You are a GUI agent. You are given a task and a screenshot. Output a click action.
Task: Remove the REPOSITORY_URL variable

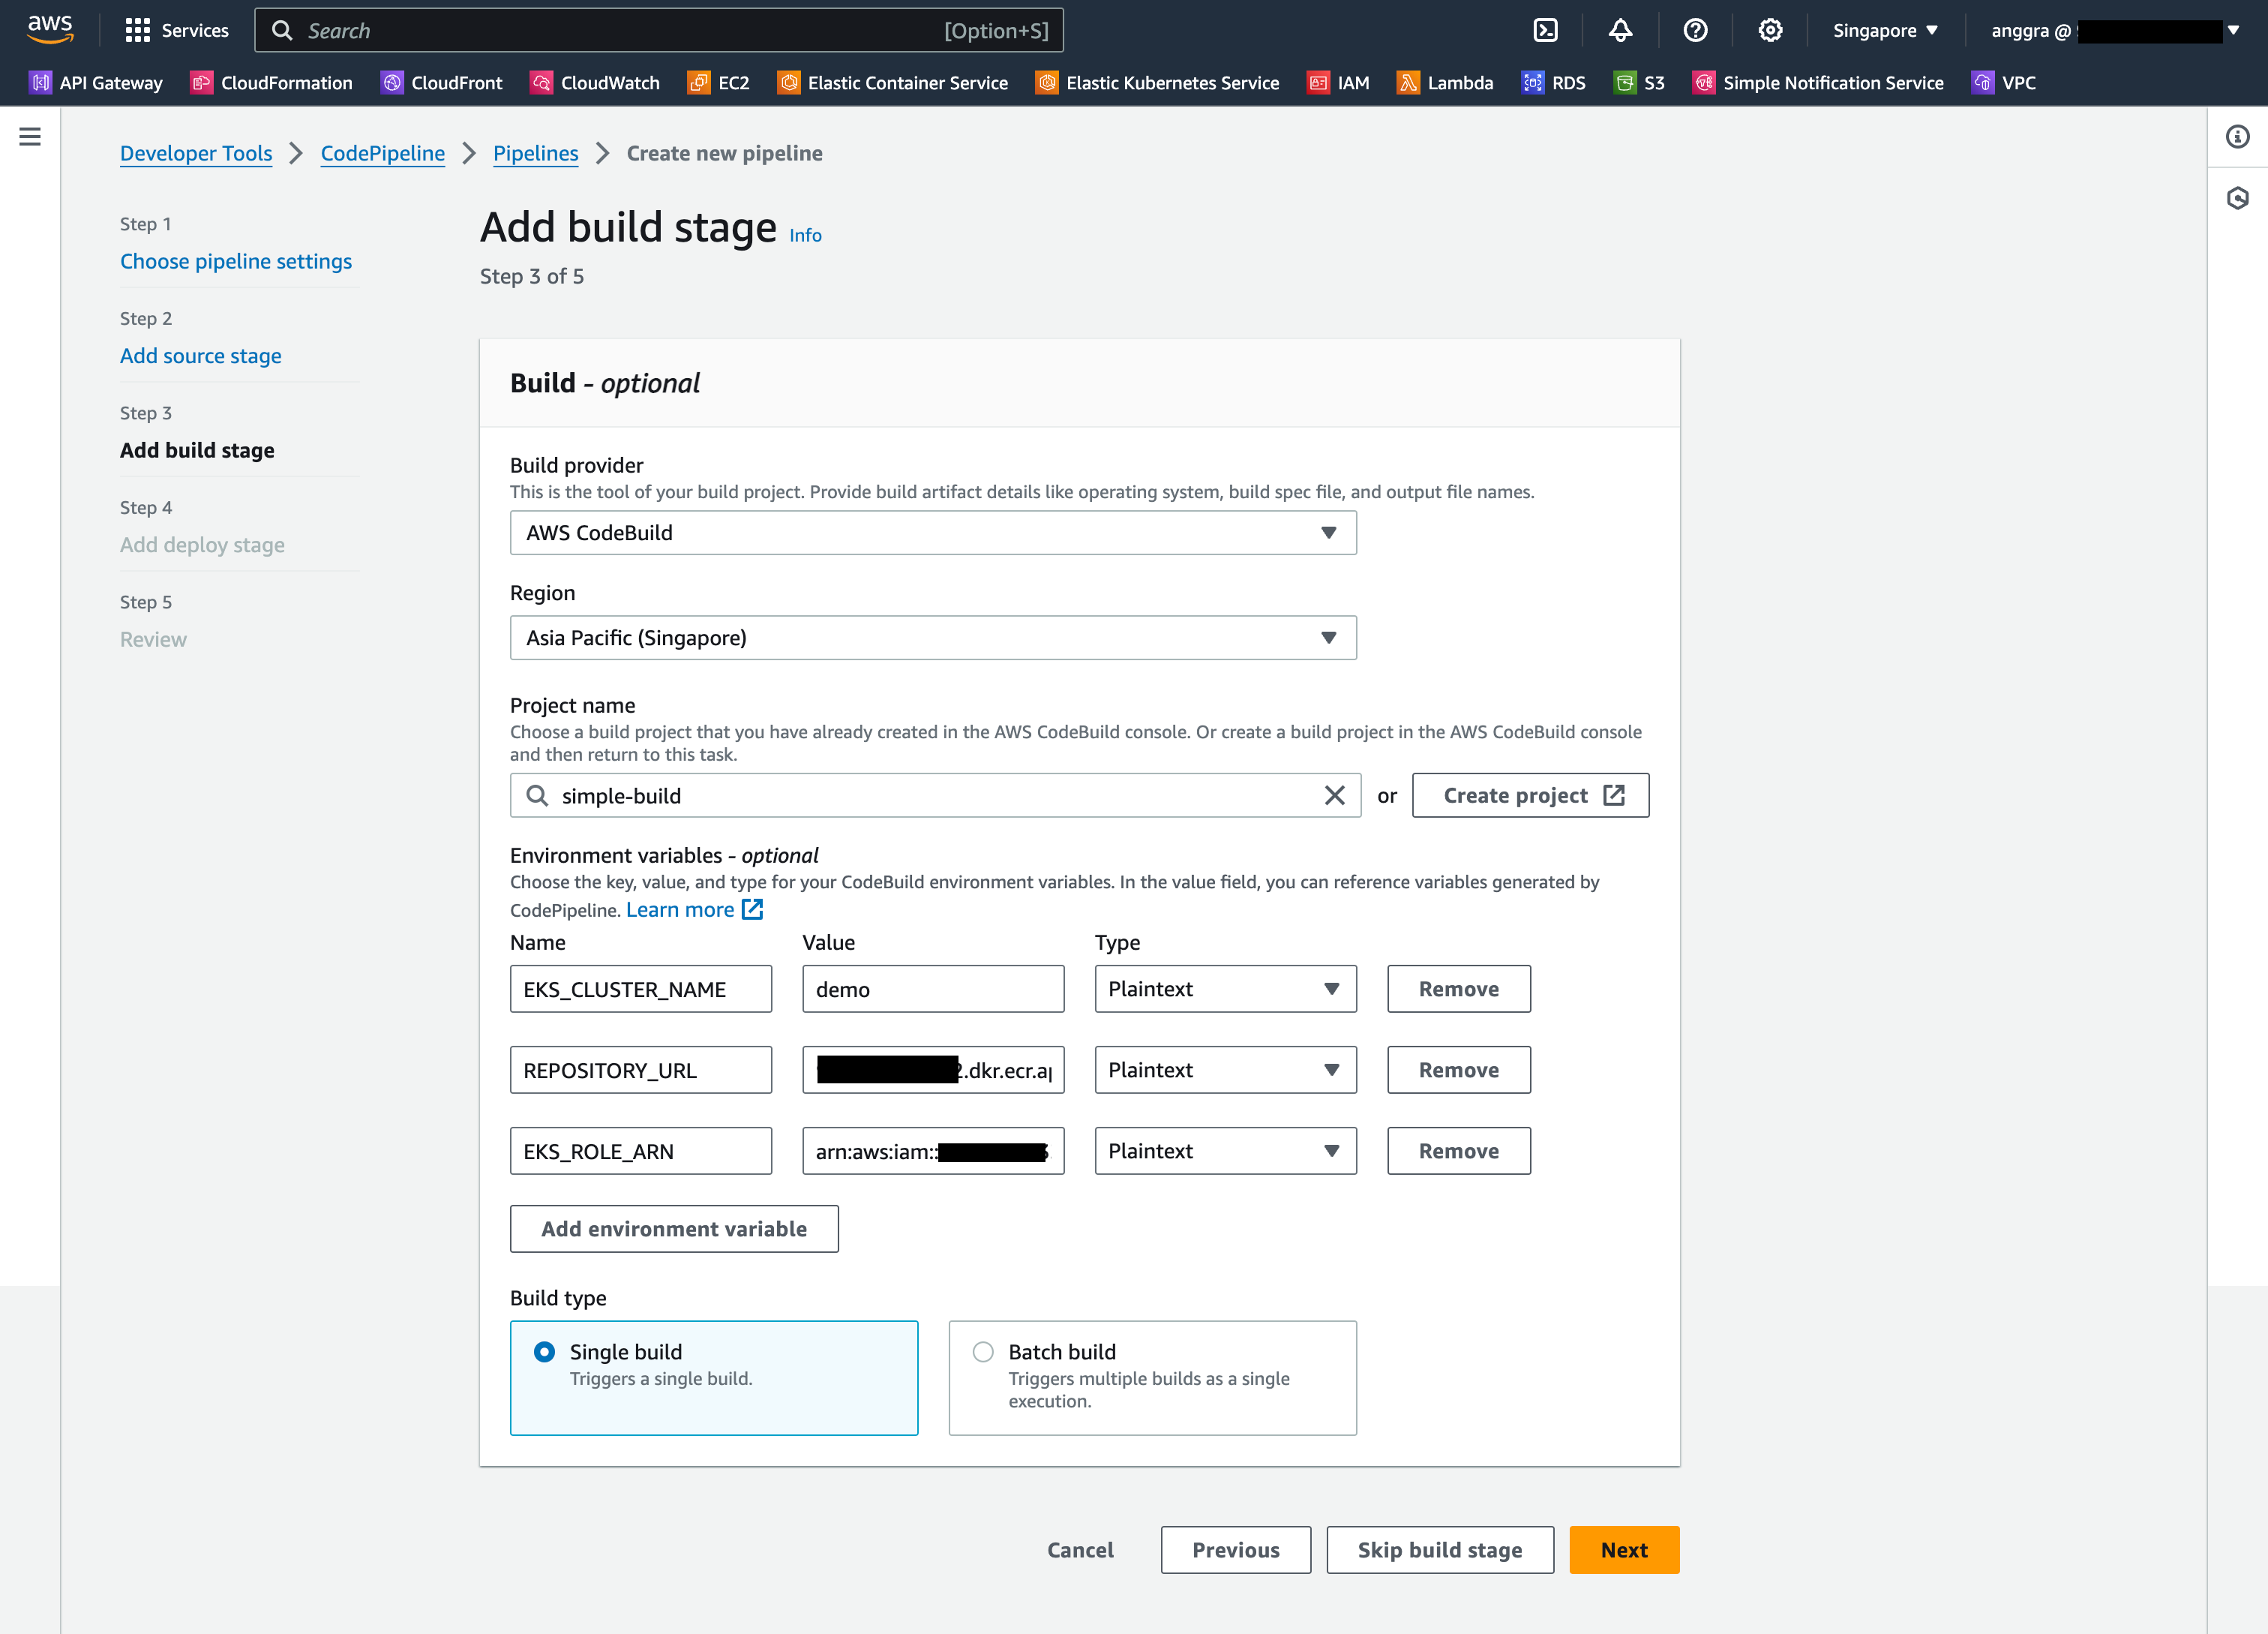1458,1070
